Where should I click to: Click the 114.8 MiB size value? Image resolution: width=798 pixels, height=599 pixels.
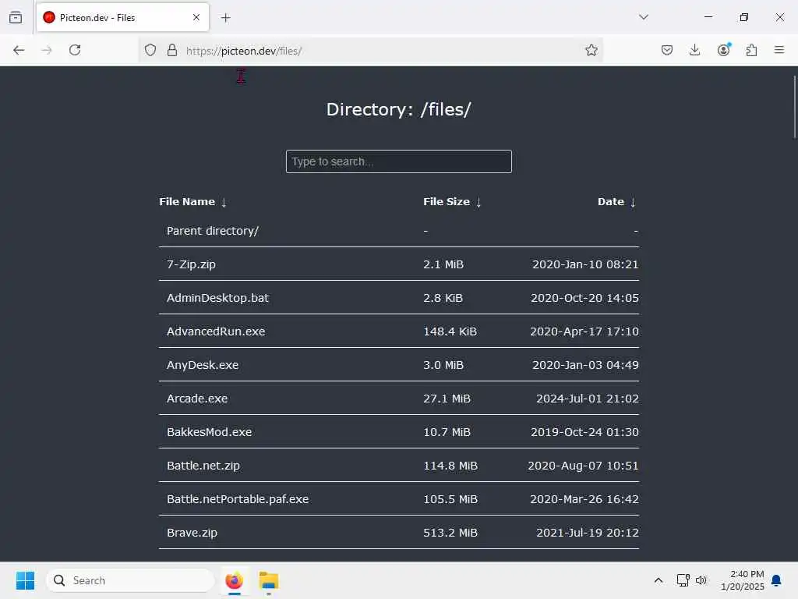[450, 466]
